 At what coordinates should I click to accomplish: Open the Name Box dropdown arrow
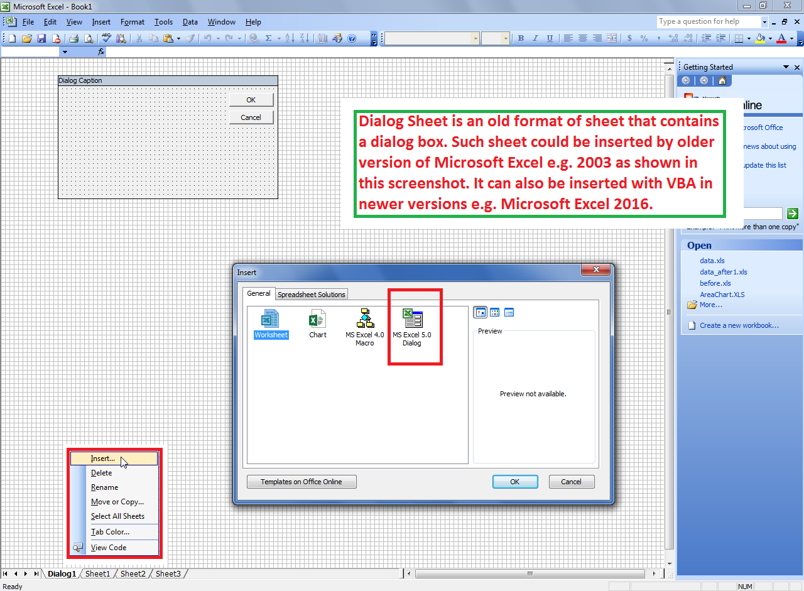pyautogui.click(x=64, y=52)
